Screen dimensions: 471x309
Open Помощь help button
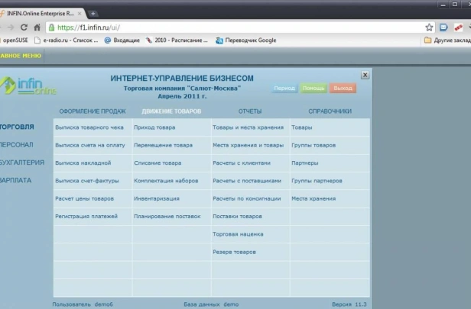coord(313,88)
